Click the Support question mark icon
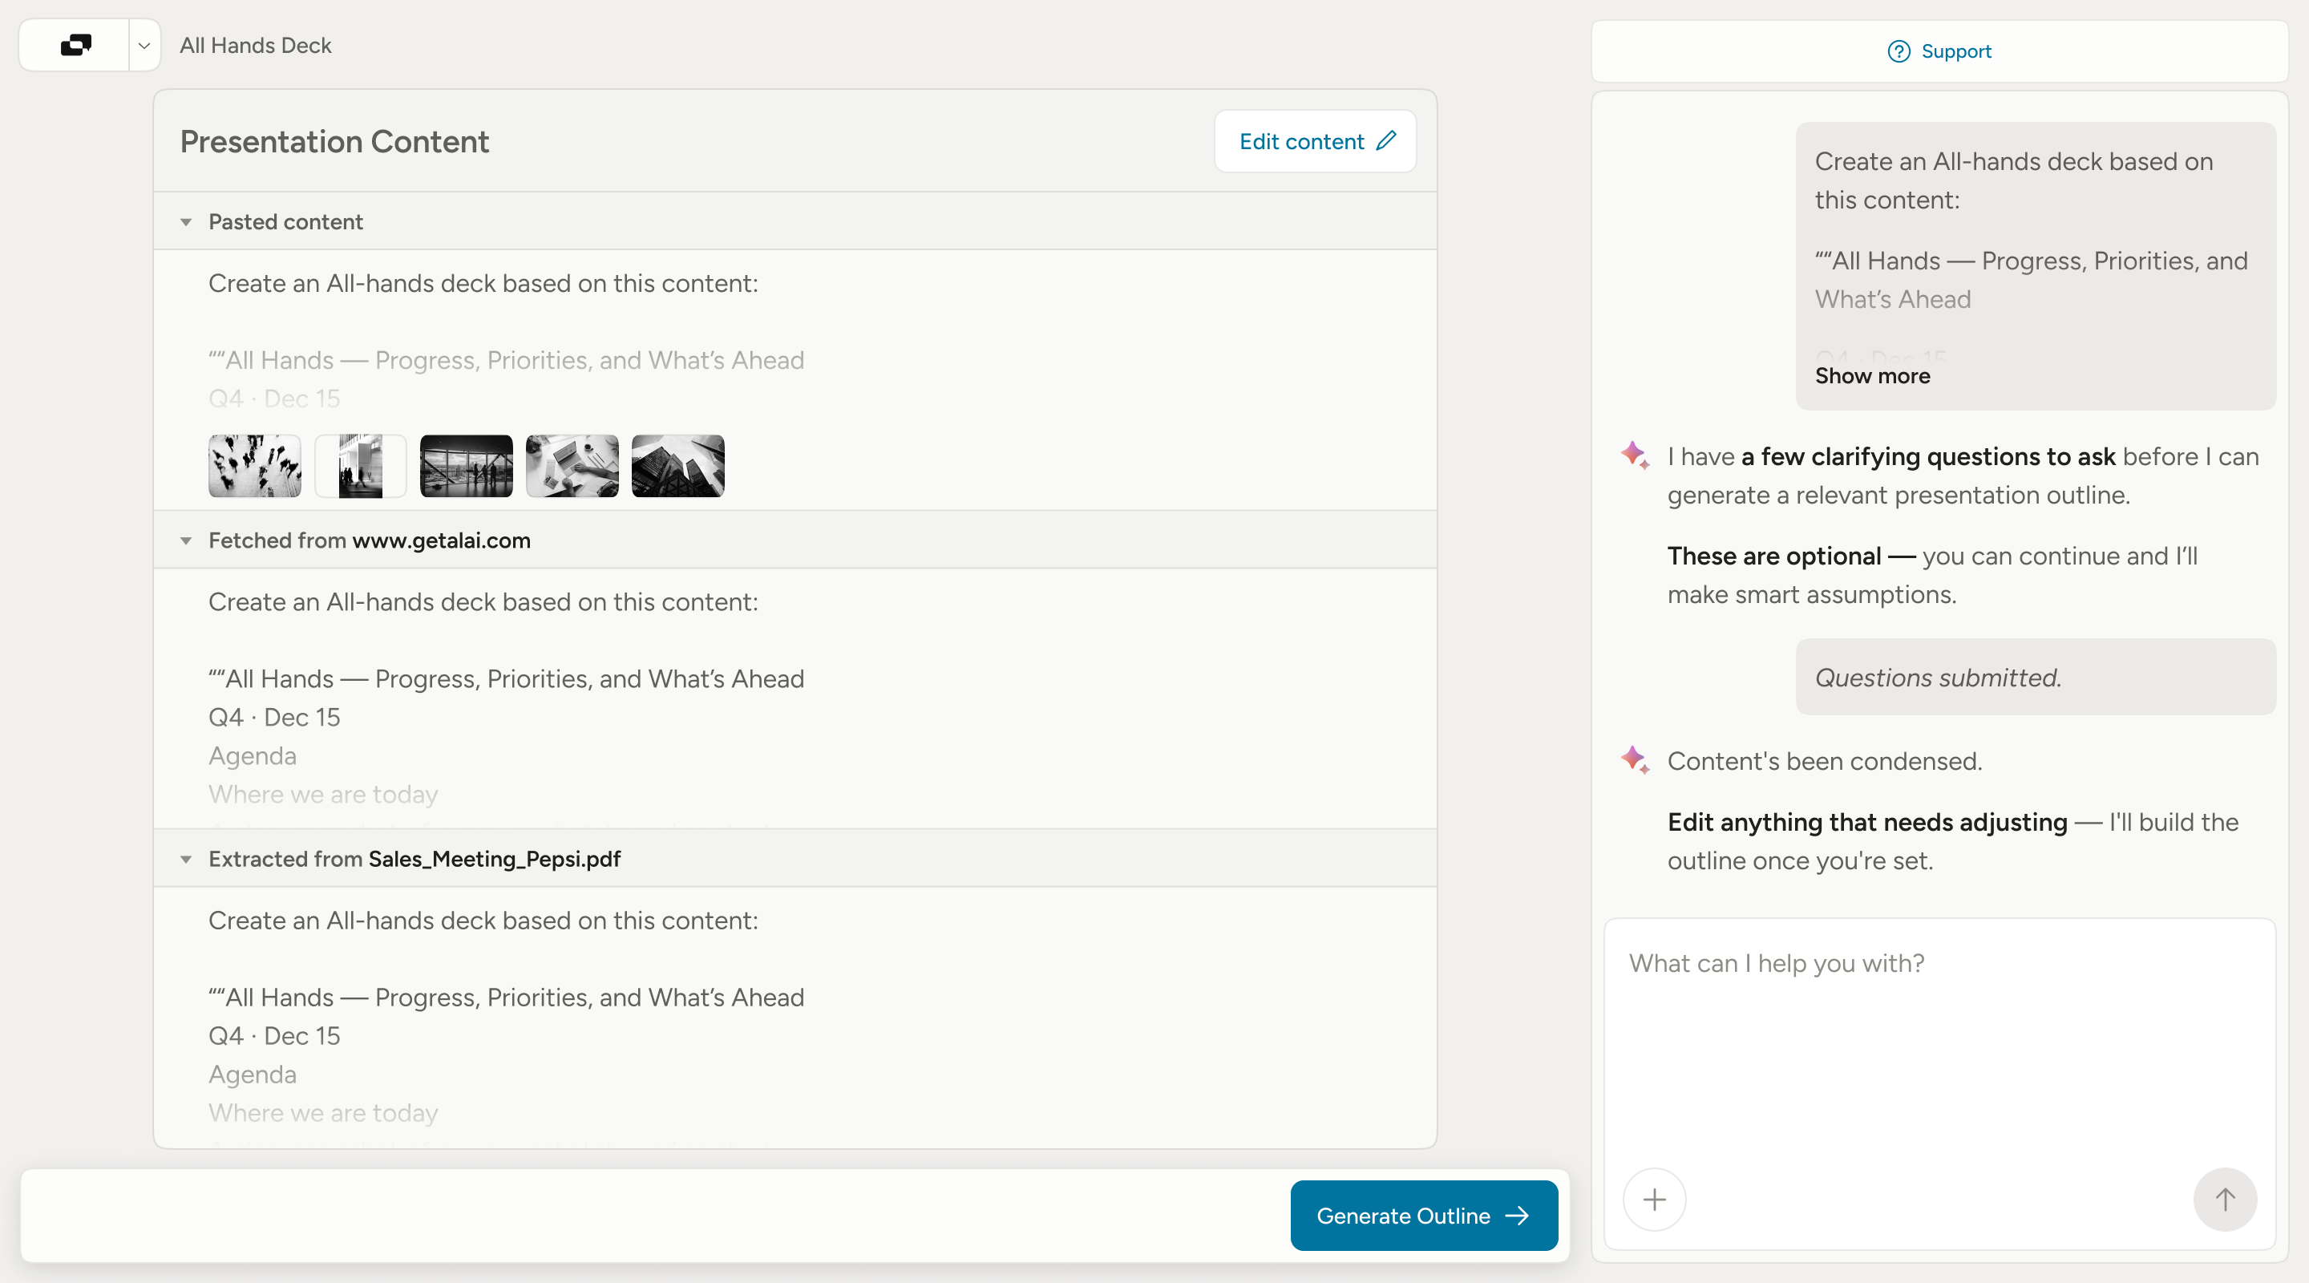Viewport: 2309px width, 1283px height. pyautogui.click(x=1899, y=51)
